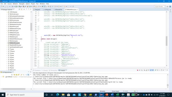Click the Coverage run icon in toolbar
The image size is (172, 97).
coord(20,6)
